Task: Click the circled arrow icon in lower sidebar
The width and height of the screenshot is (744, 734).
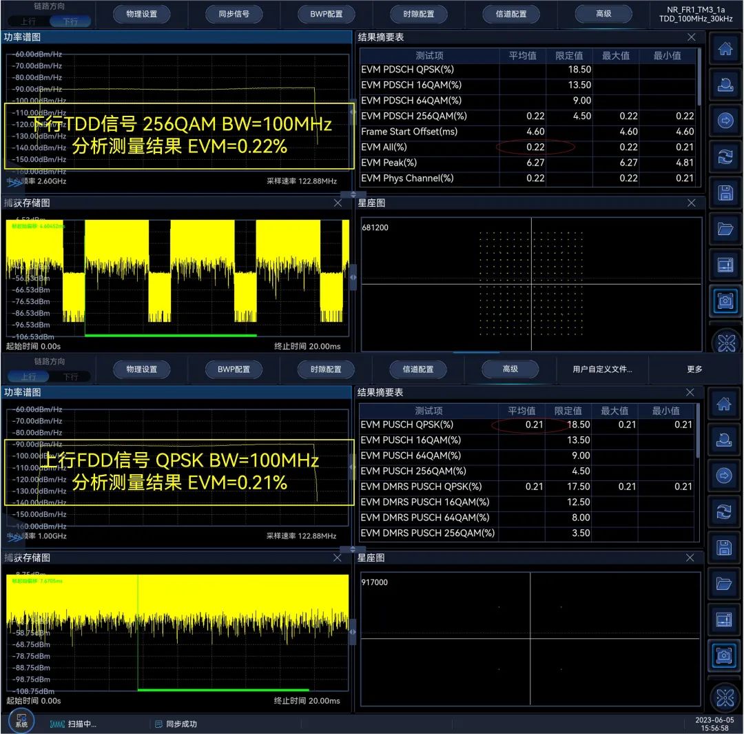Action: tap(723, 476)
